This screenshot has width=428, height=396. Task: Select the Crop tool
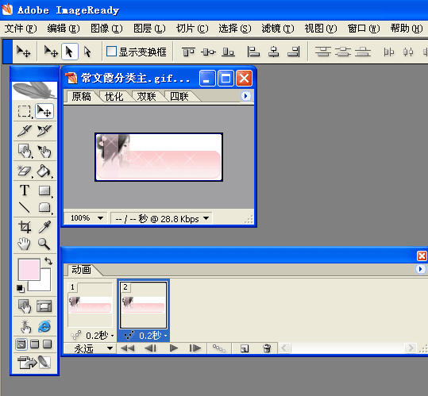(x=25, y=227)
